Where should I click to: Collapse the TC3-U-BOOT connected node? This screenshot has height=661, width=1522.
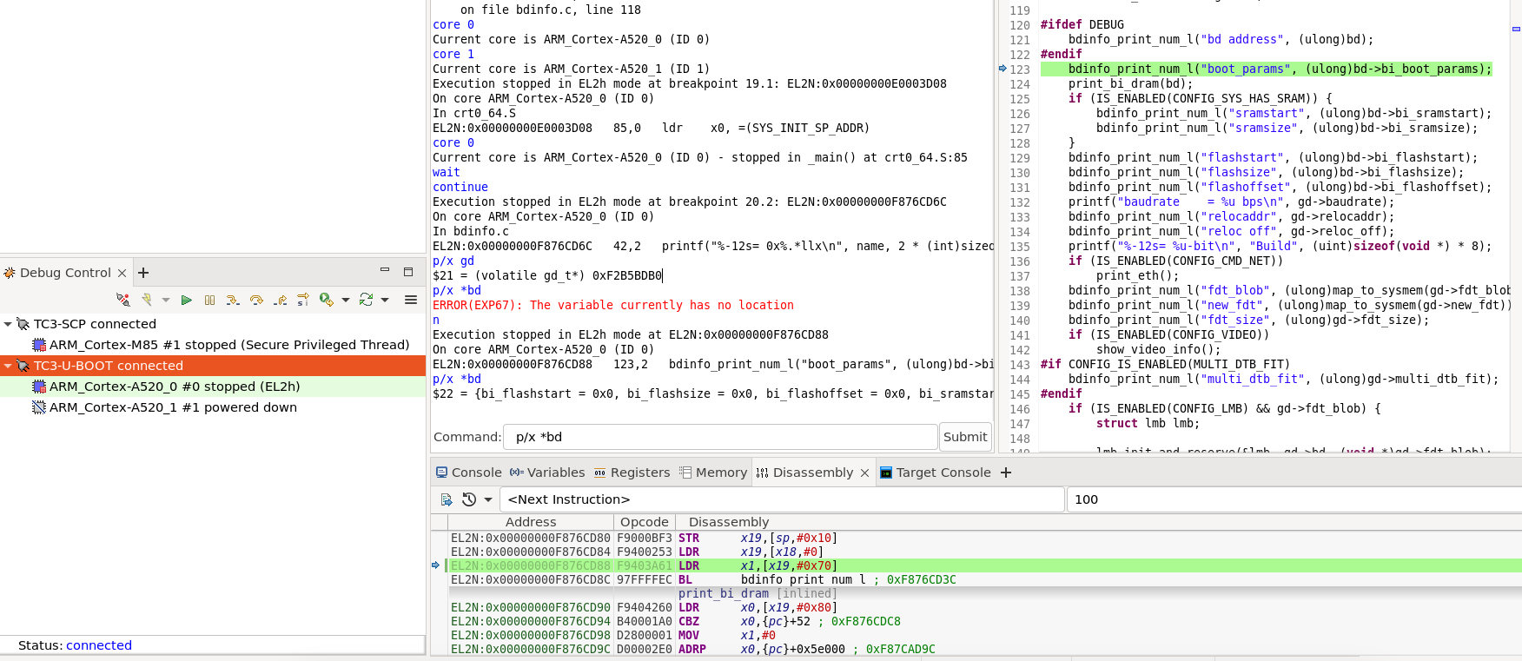tap(8, 366)
